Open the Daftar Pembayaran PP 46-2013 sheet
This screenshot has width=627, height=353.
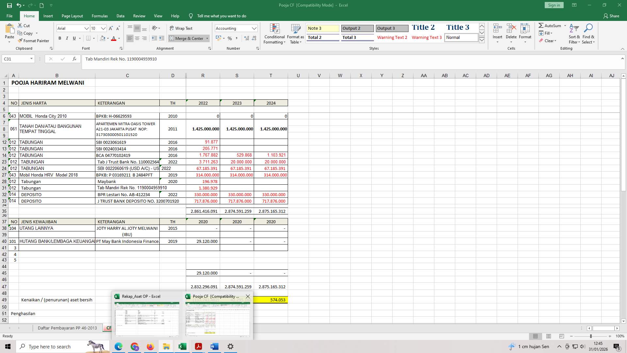tap(67, 328)
